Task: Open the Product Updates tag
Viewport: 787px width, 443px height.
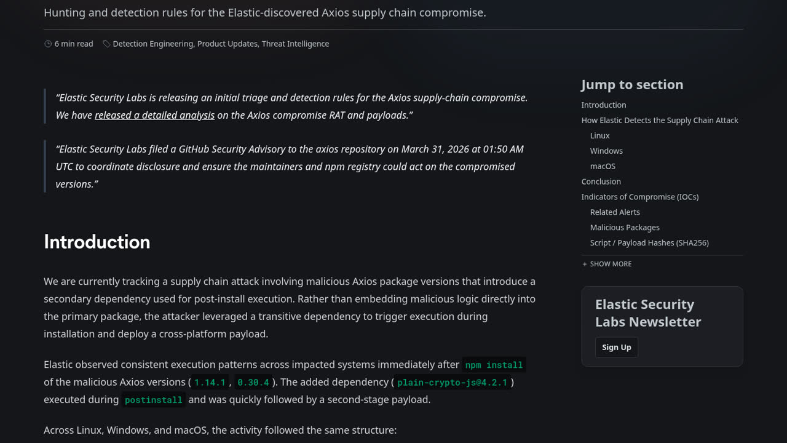Action: [227, 44]
